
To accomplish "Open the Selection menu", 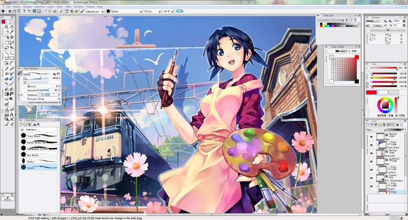I will [40, 6].
